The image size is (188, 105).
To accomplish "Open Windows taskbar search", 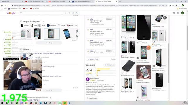I will click(7, 103).
